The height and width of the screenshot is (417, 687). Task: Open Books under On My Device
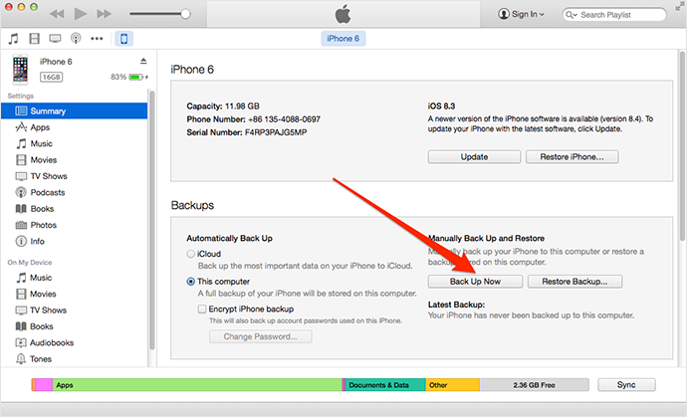pyautogui.click(x=74, y=326)
